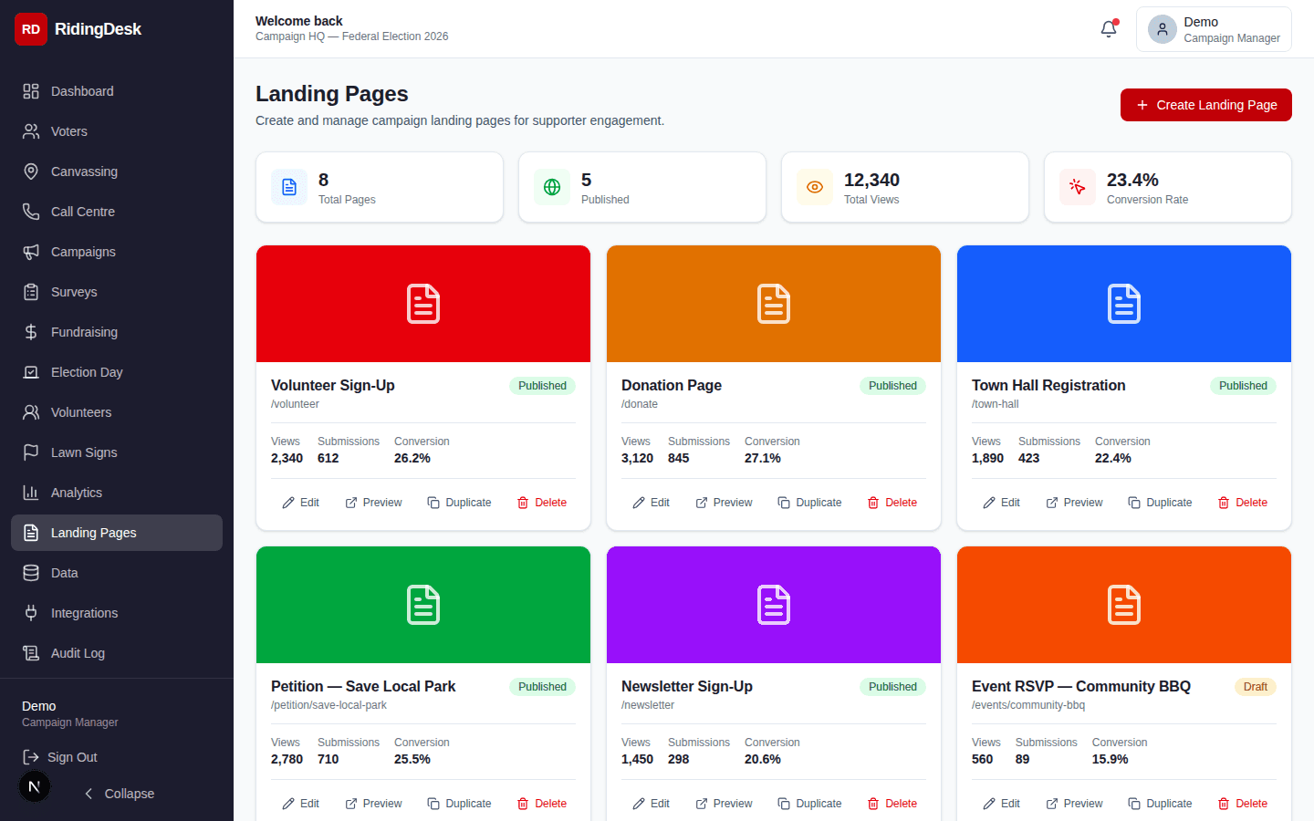Click the Sign Out icon
This screenshot has width=1314, height=821.
30,757
